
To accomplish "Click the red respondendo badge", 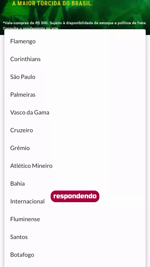I will click(75, 196).
